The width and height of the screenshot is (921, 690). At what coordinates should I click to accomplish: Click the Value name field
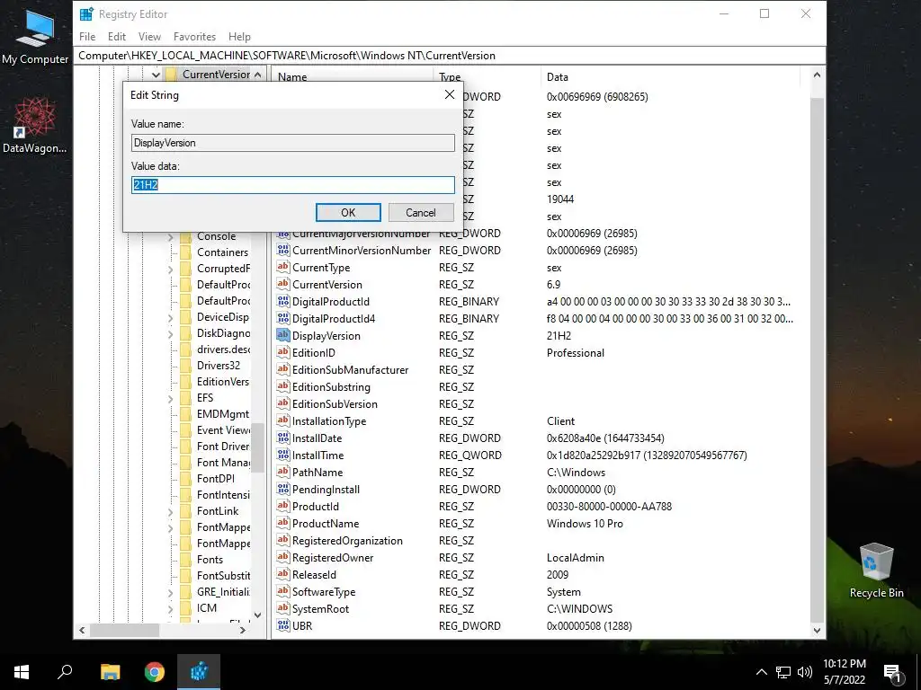[292, 143]
